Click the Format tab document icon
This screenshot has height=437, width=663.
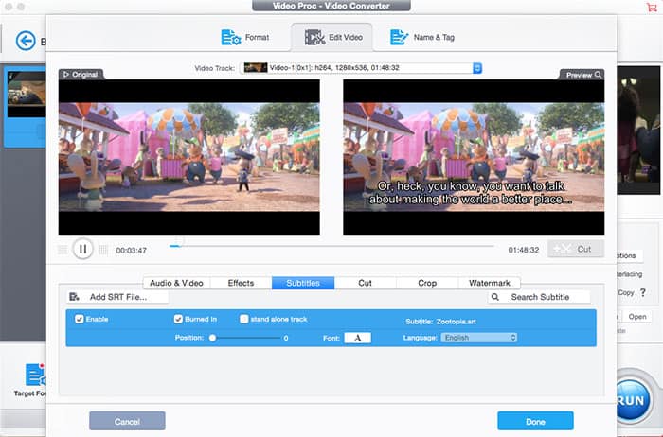(231, 37)
